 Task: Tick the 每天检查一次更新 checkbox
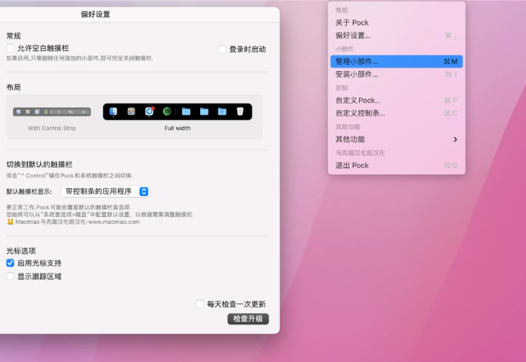(x=199, y=303)
